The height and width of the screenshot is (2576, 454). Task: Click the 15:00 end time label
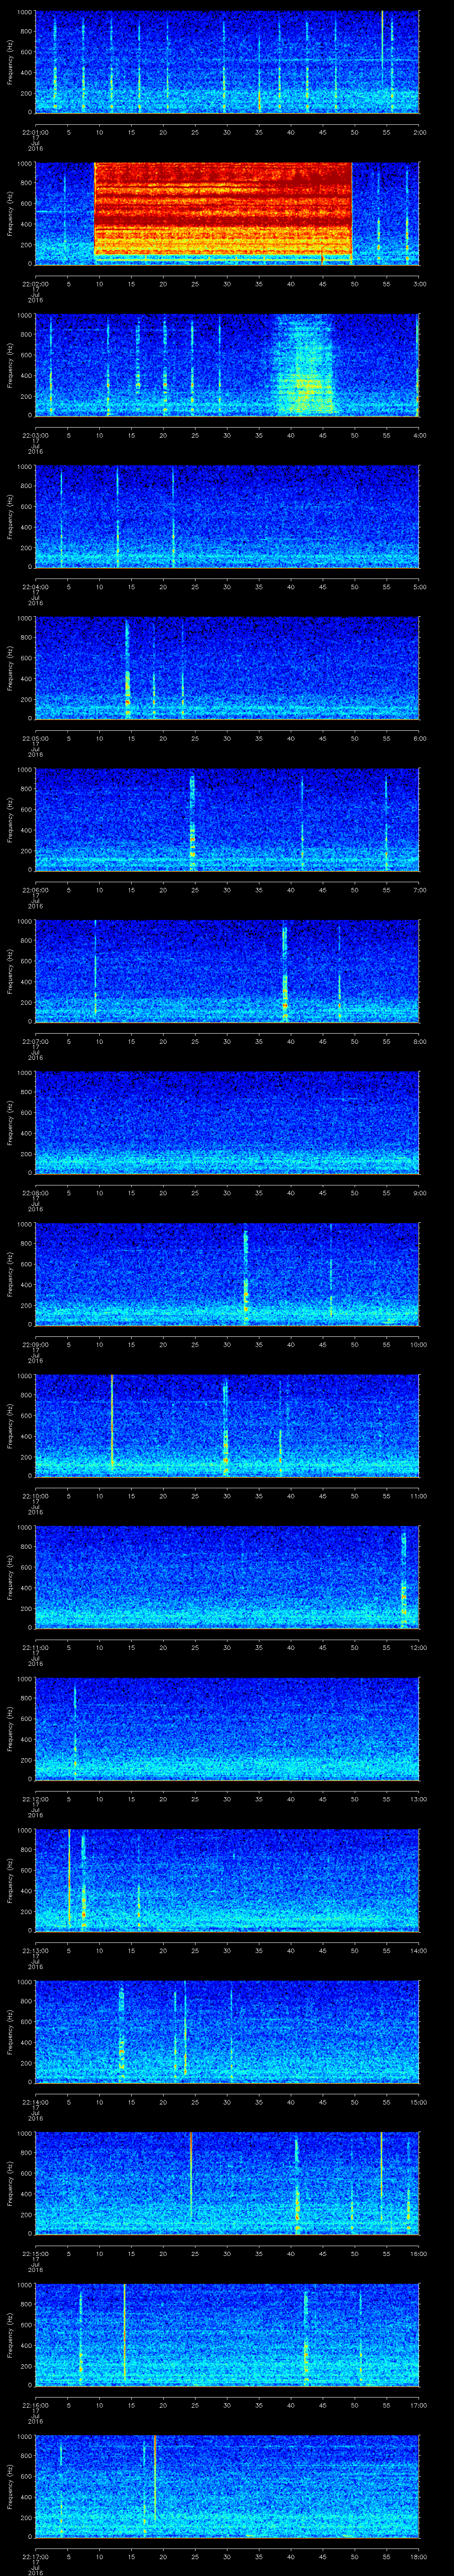(418, 2102)
